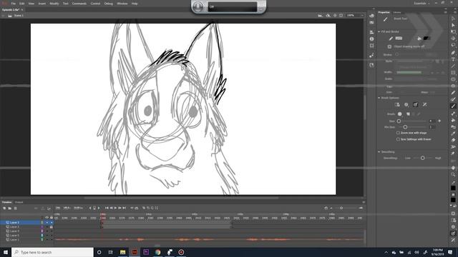Go to the last frame button

point(124,208)
